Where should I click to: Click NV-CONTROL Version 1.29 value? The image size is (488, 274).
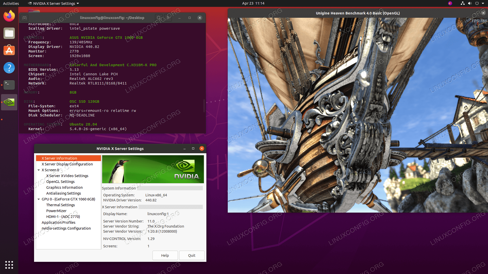[151, 239]
